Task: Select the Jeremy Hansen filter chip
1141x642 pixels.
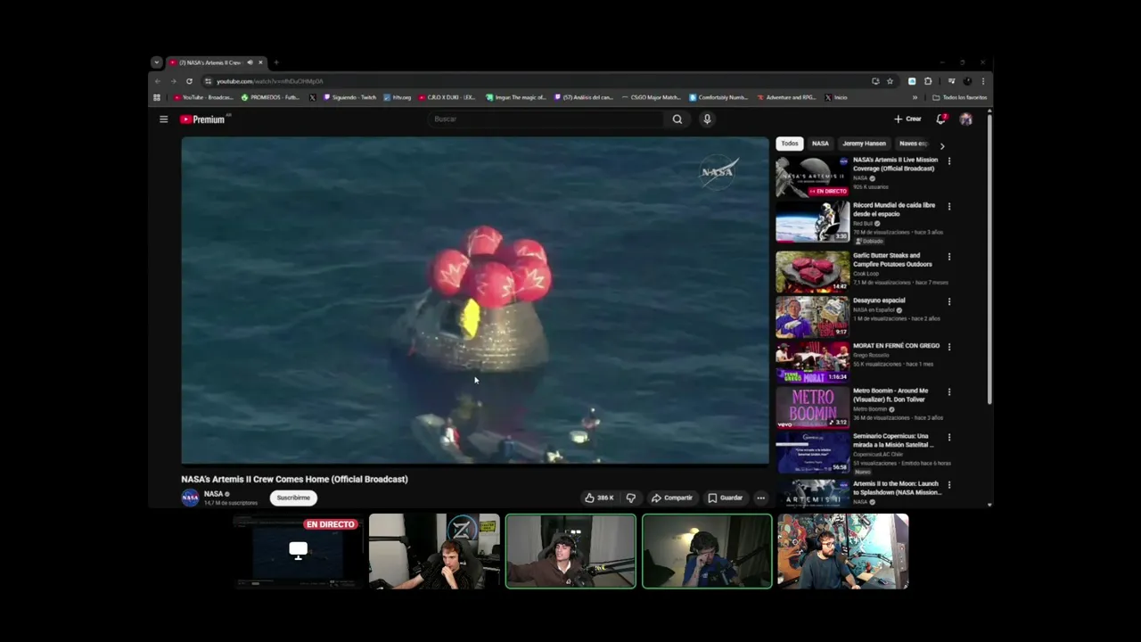Action: point(864,144)
